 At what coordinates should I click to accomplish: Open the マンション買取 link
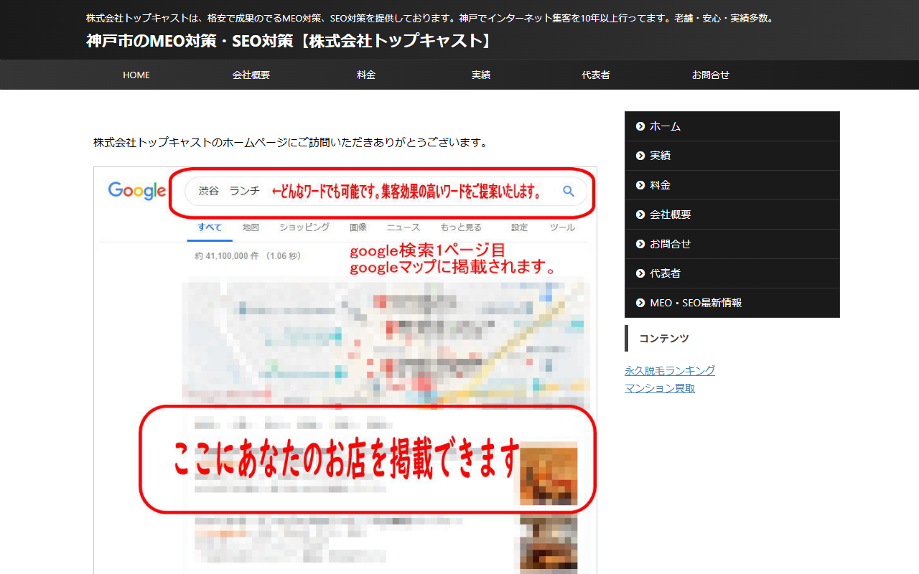tap(660, 388)
